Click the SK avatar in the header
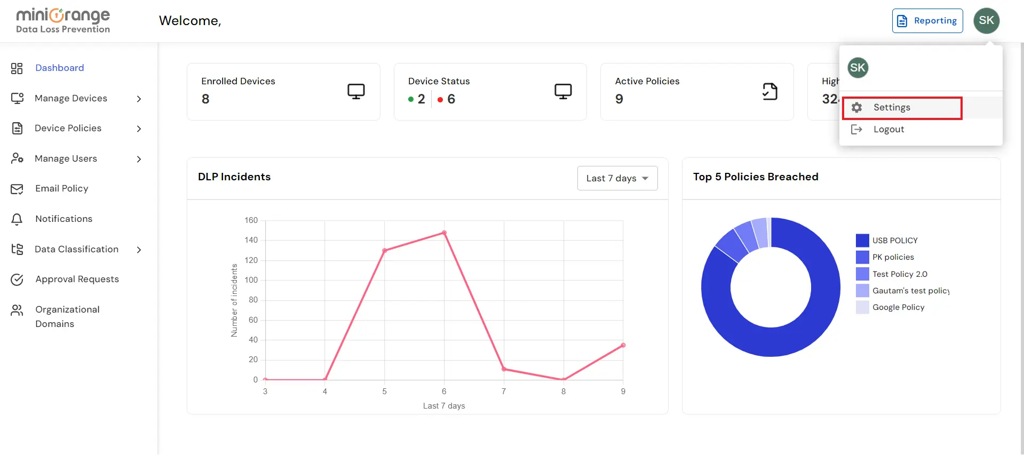1024x455 pixels. point(986,21)
